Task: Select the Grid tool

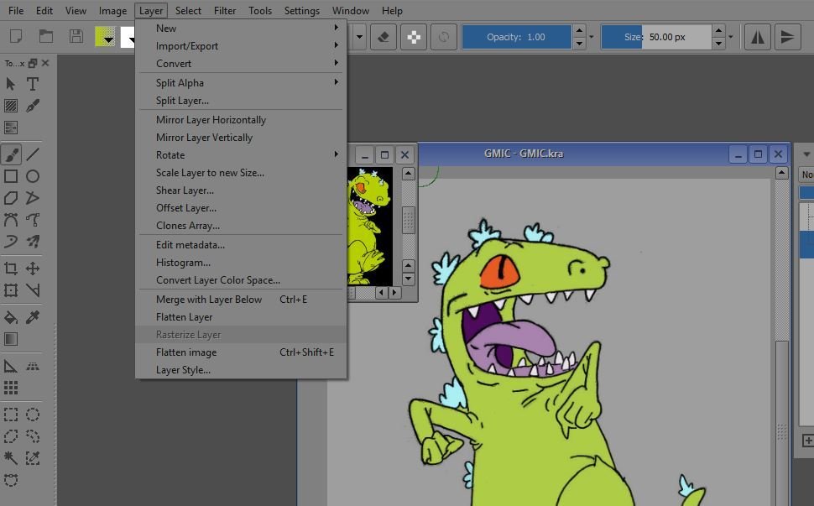Action: [10, 388]
